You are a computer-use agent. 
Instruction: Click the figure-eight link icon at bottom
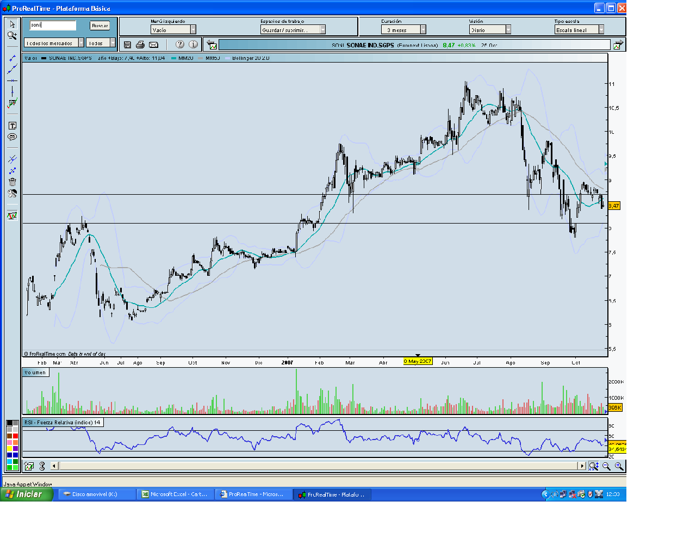click(42, 466)
